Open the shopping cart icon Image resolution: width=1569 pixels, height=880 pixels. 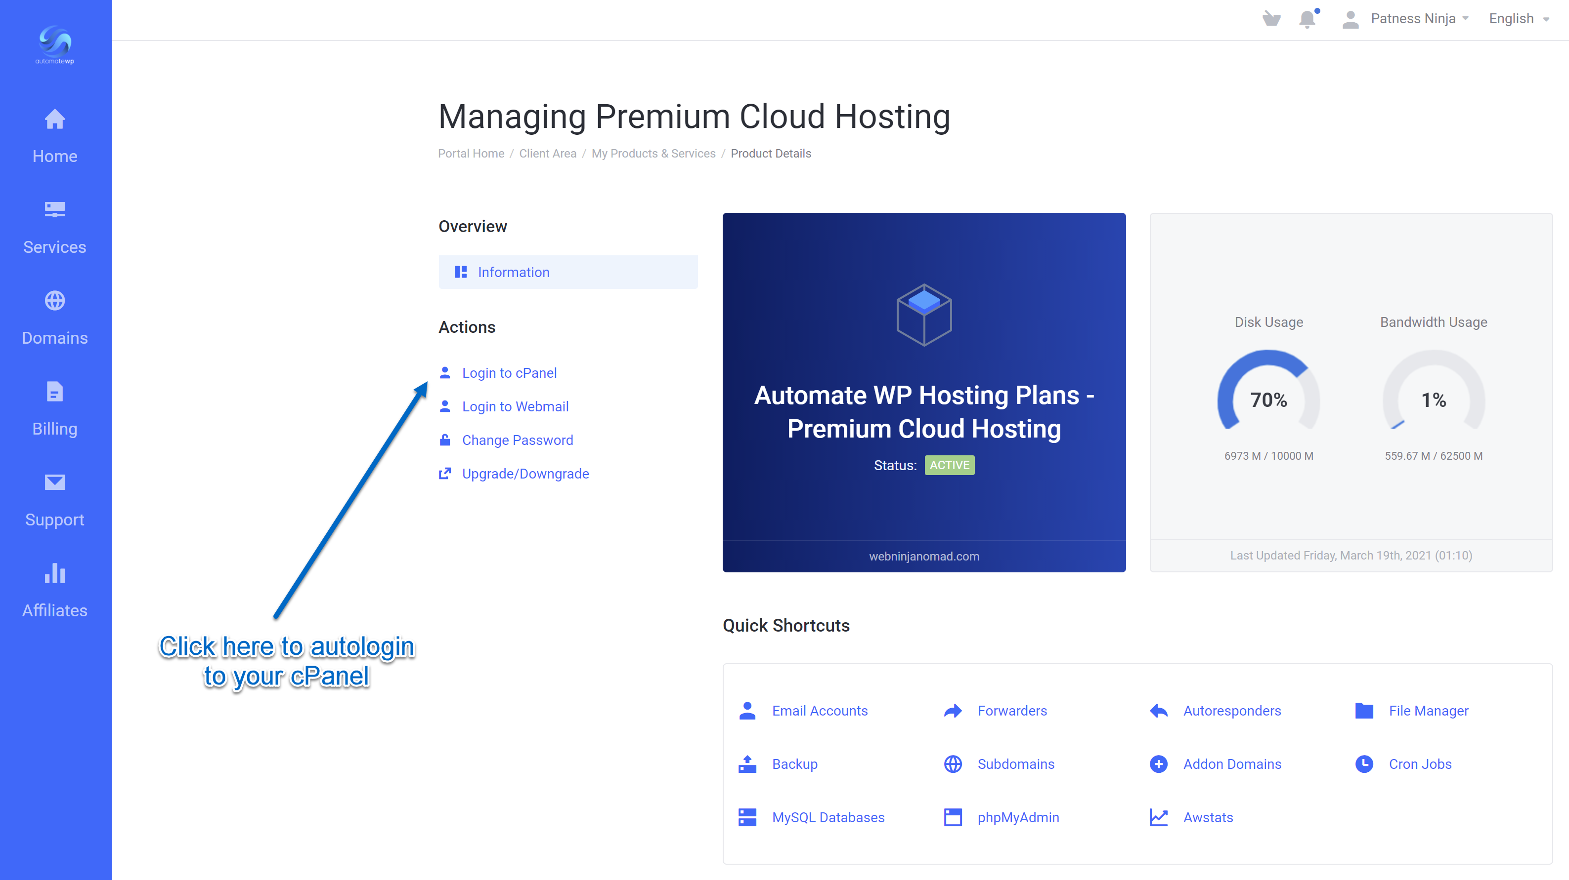pyautogui.click(x=1271, y=18)
